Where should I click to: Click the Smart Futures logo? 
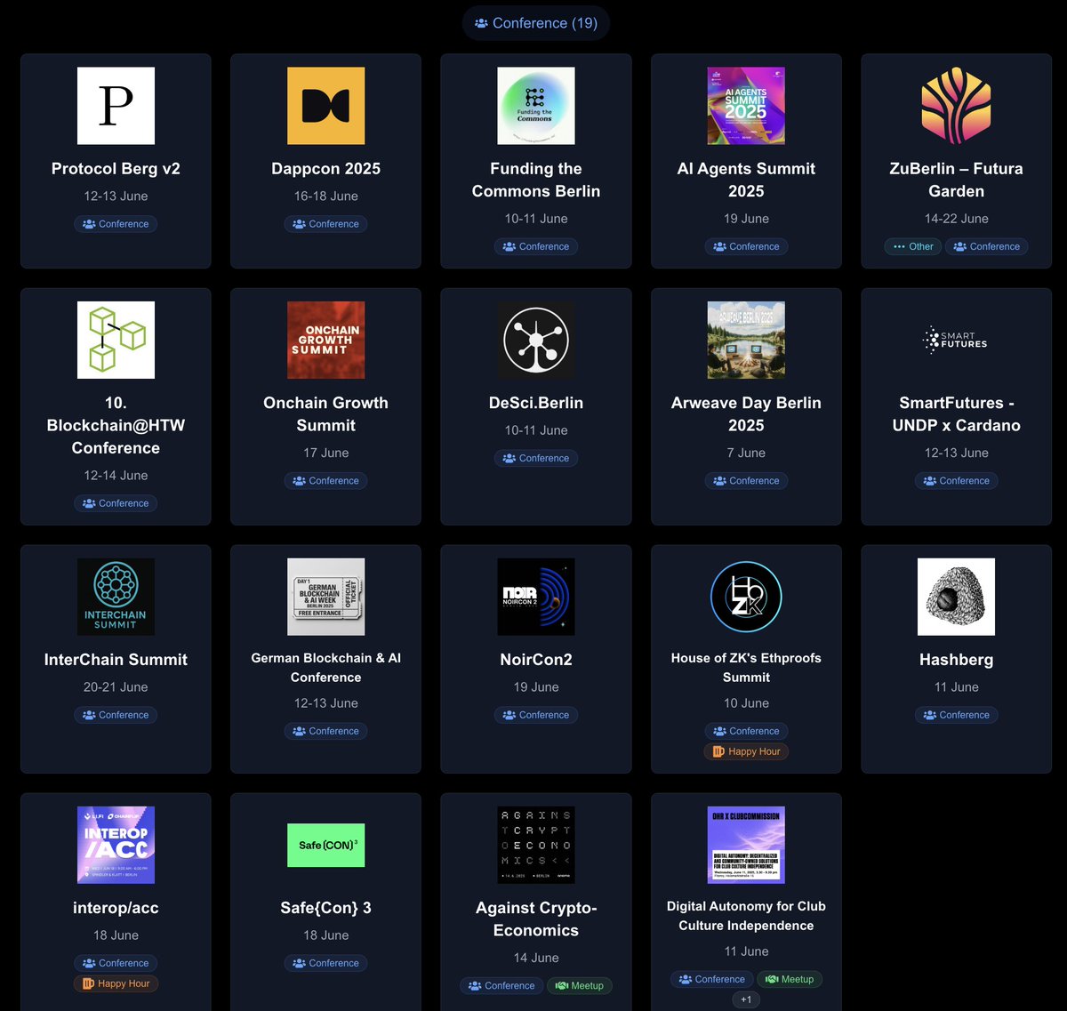coord(956,340)
